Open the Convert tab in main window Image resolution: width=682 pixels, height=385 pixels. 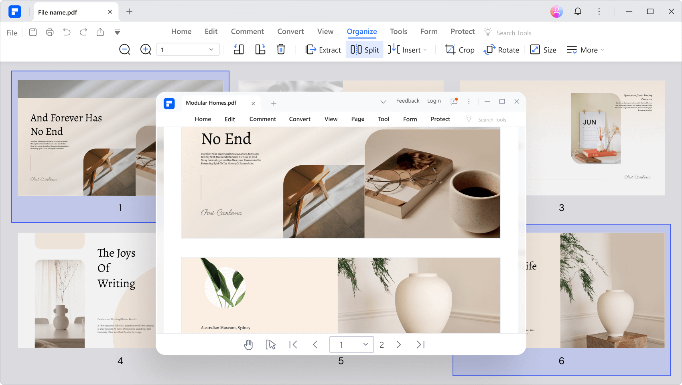coord(290,31)
